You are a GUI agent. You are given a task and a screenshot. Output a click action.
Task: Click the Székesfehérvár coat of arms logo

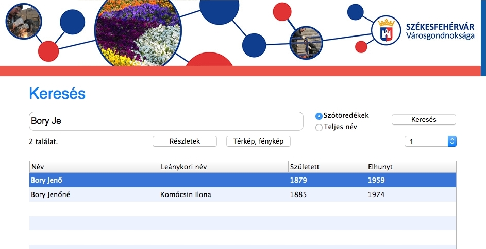386,30
